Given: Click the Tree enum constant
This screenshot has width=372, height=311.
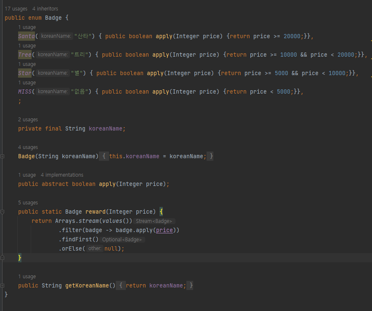Looking at the screenshot, I should point(25,55).
